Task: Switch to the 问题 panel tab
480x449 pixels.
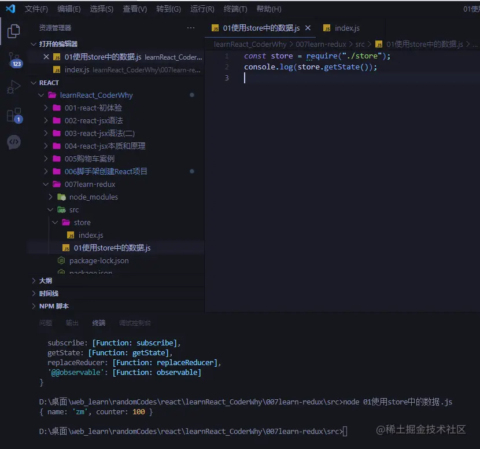Action: [46, 323]
